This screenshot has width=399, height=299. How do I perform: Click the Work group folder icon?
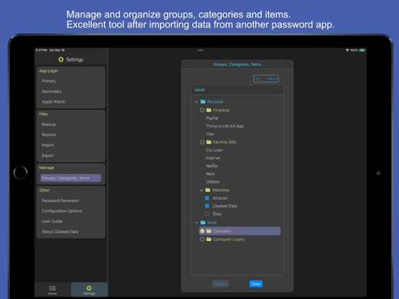pos(203,222)
